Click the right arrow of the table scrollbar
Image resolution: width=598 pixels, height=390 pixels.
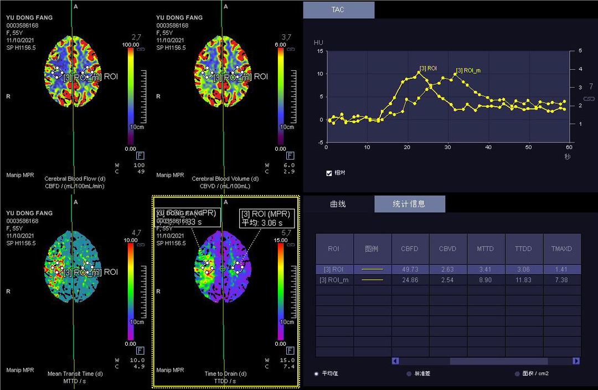point(576,361)
